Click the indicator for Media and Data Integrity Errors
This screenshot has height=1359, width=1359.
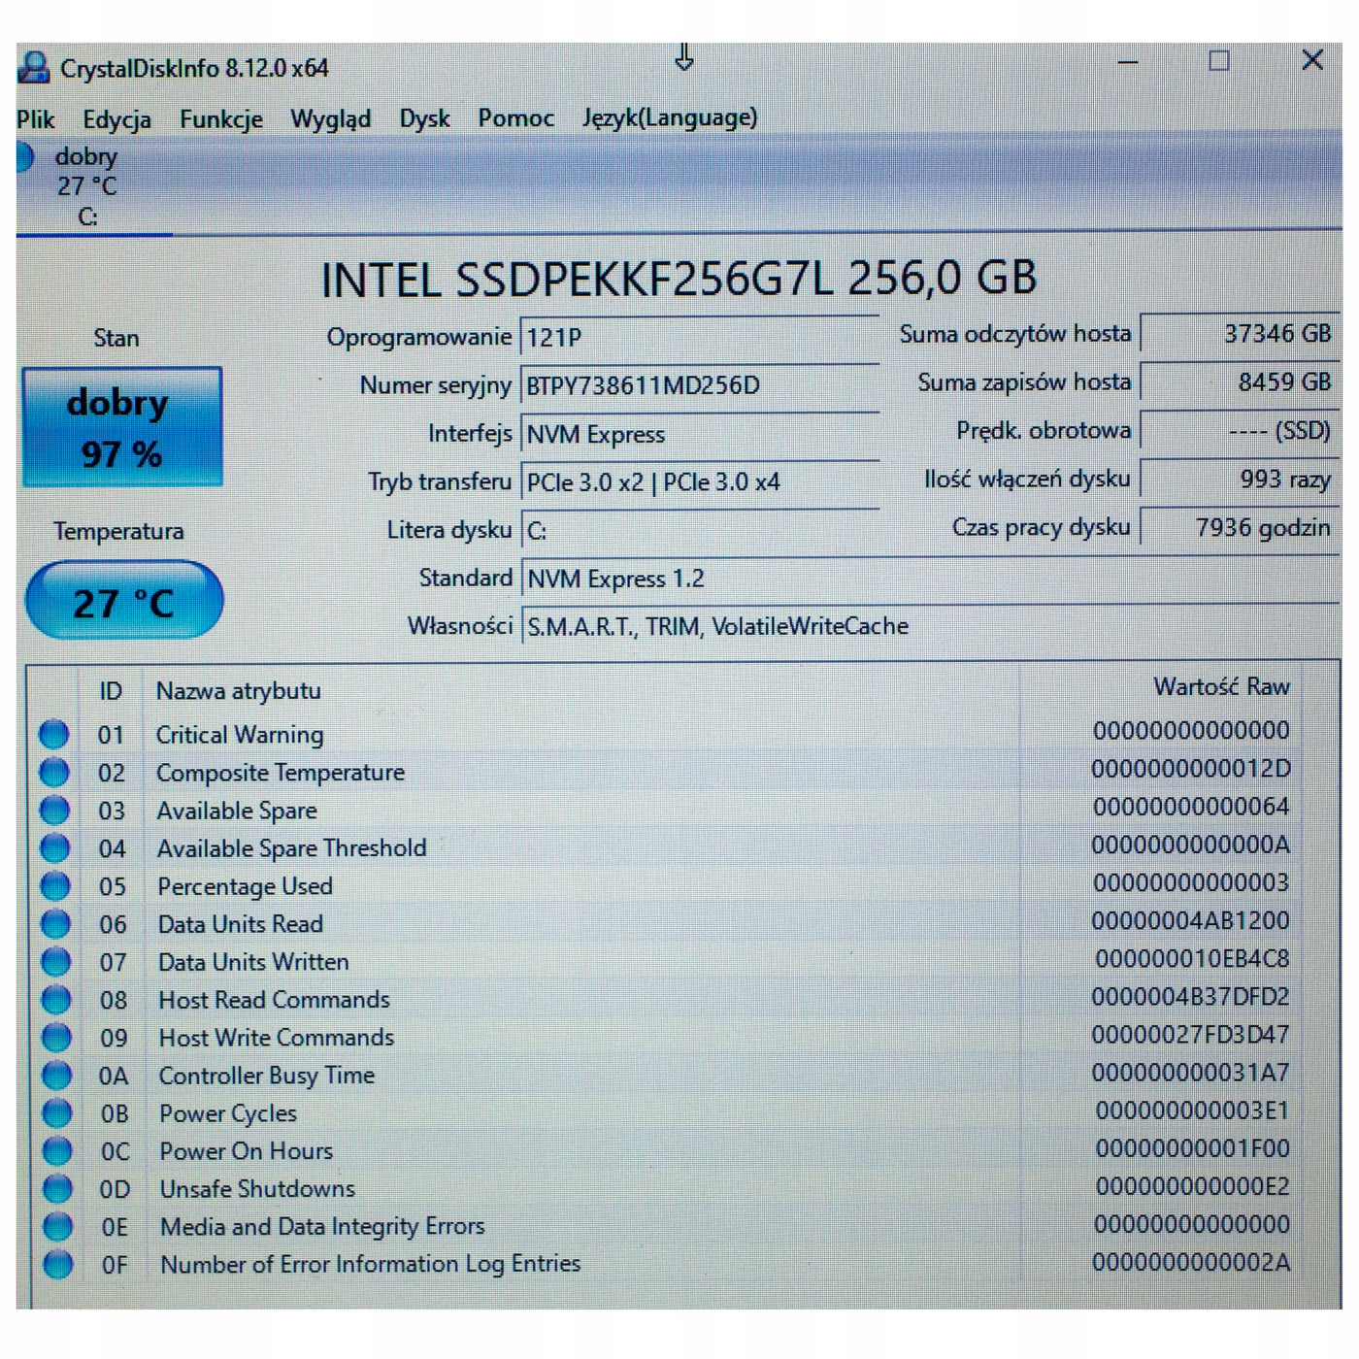click(x=54, y=1226)
